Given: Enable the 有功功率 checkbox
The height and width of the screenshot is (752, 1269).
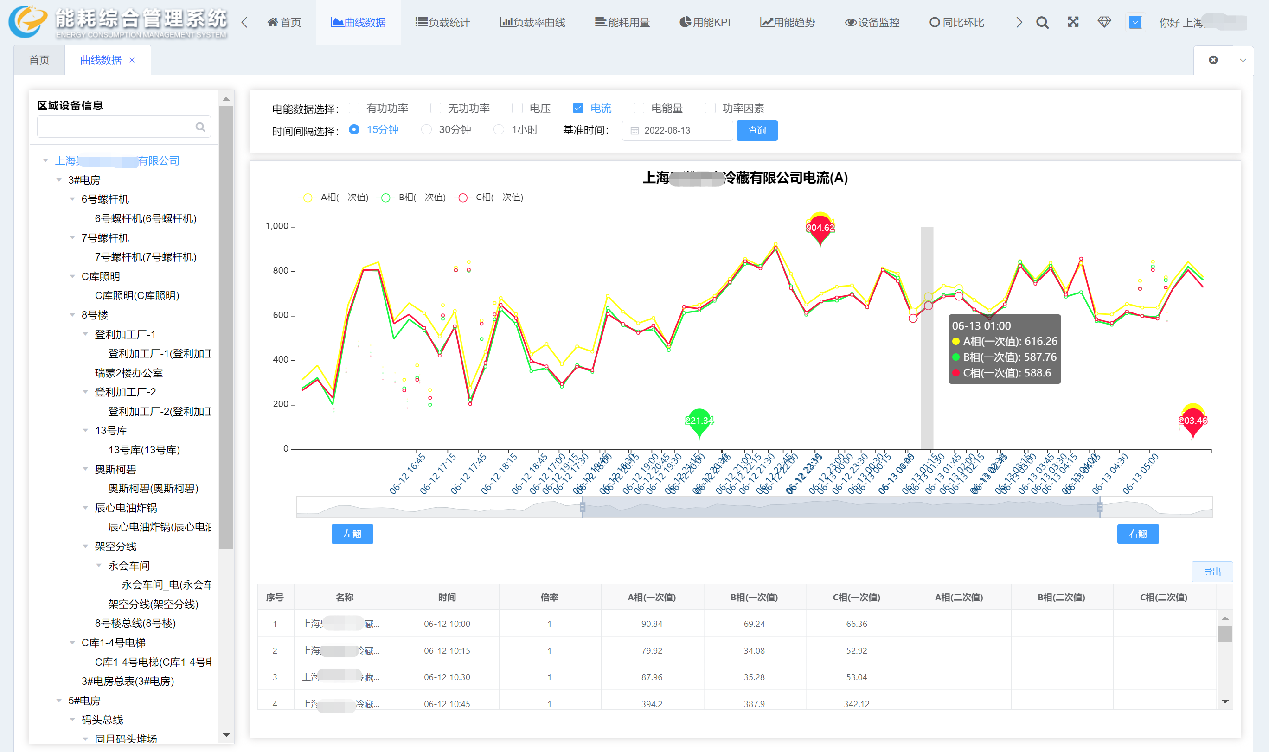Looking at the screenshot, I should (x=354, y=108).
